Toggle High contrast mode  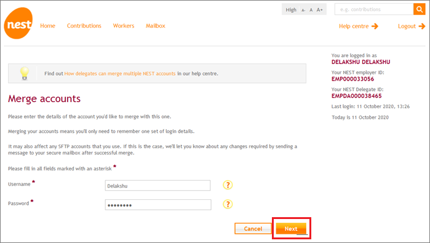291,10
